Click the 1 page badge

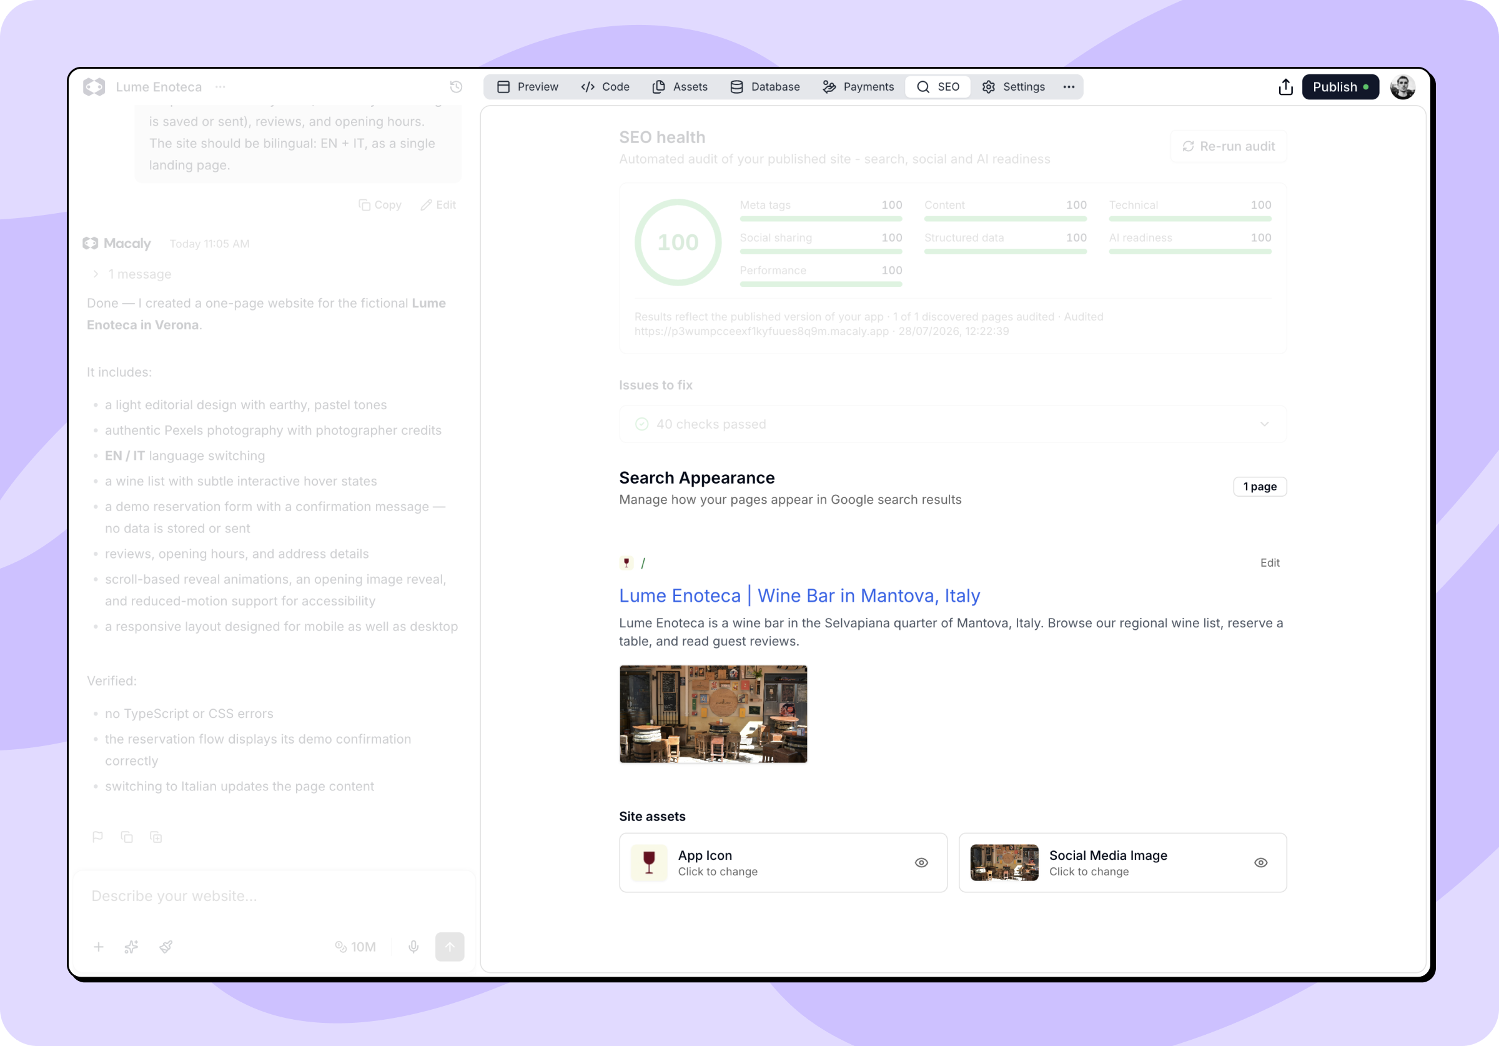pos(1259,487)
